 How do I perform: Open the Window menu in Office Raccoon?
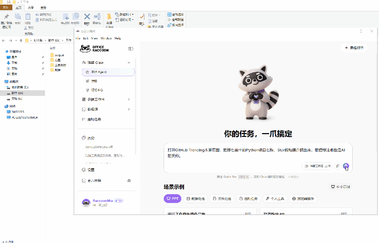coord(106,38)
